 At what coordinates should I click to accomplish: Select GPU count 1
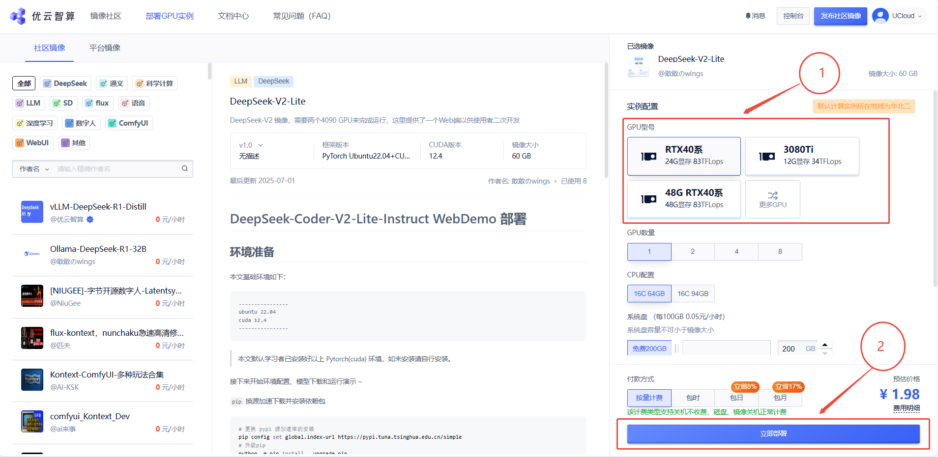(649, 252)
